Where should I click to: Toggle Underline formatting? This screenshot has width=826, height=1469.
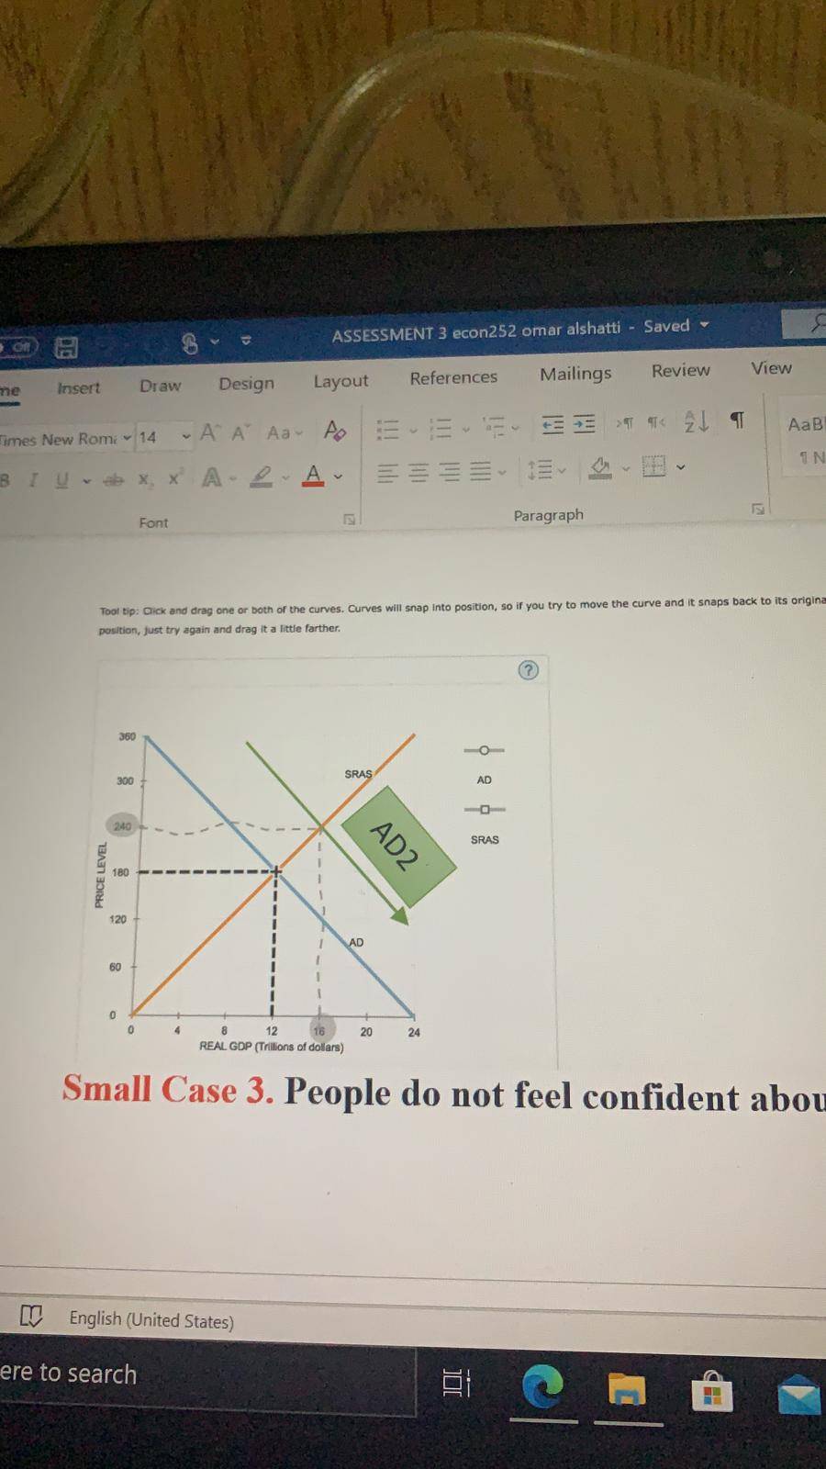pos(61,479)
